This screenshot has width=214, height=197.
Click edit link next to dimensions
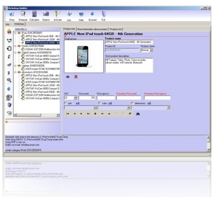149,103
